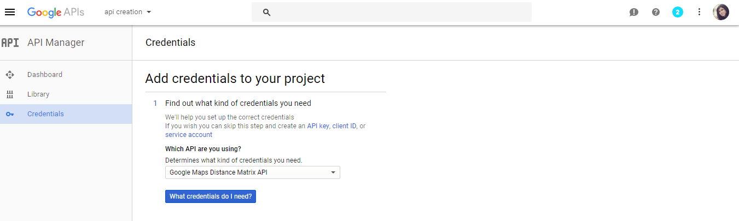Click the Google APIs logo

click(55, 12)
